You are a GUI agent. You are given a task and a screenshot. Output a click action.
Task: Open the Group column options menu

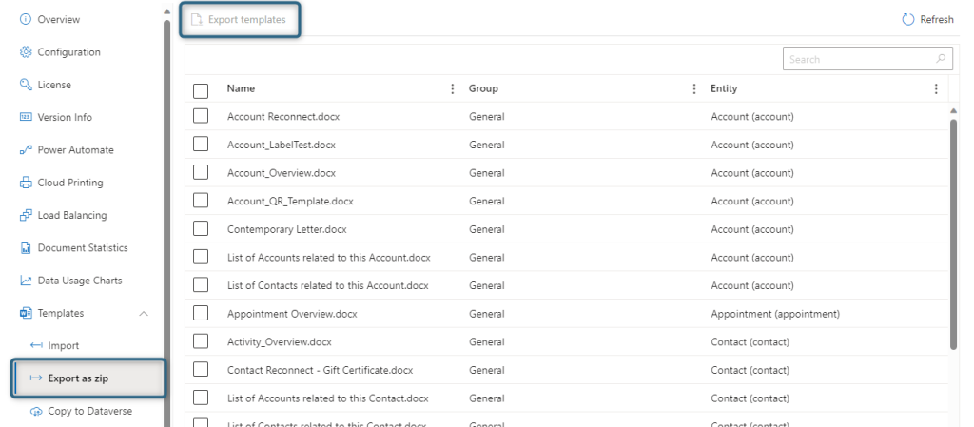693,88
